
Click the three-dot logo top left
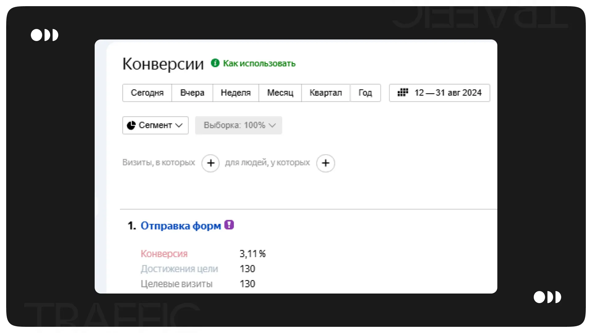click(44, 35)
